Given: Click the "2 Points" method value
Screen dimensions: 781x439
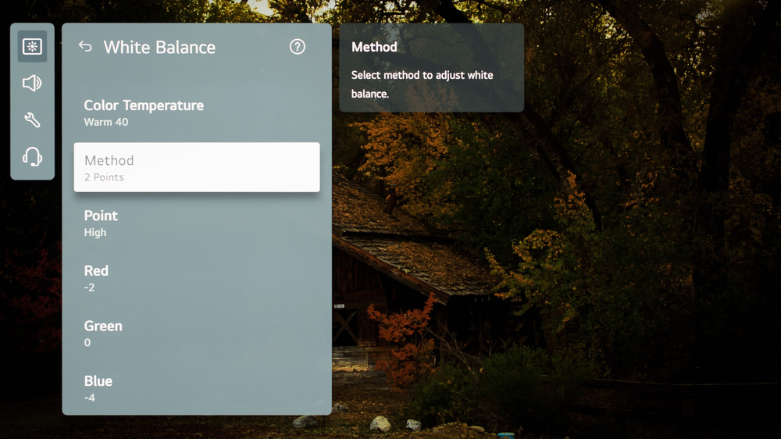Looking at the screenshot, I should click(104, 177).
